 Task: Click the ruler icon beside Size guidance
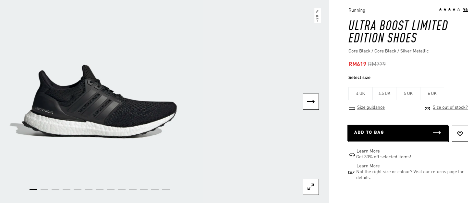pyautogui.click(x=352, y=109)
